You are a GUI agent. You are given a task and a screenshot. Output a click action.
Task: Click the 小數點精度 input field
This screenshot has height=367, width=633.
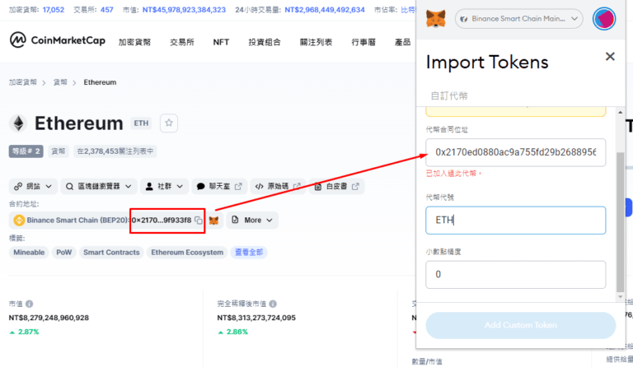click(x=515, y=274)
